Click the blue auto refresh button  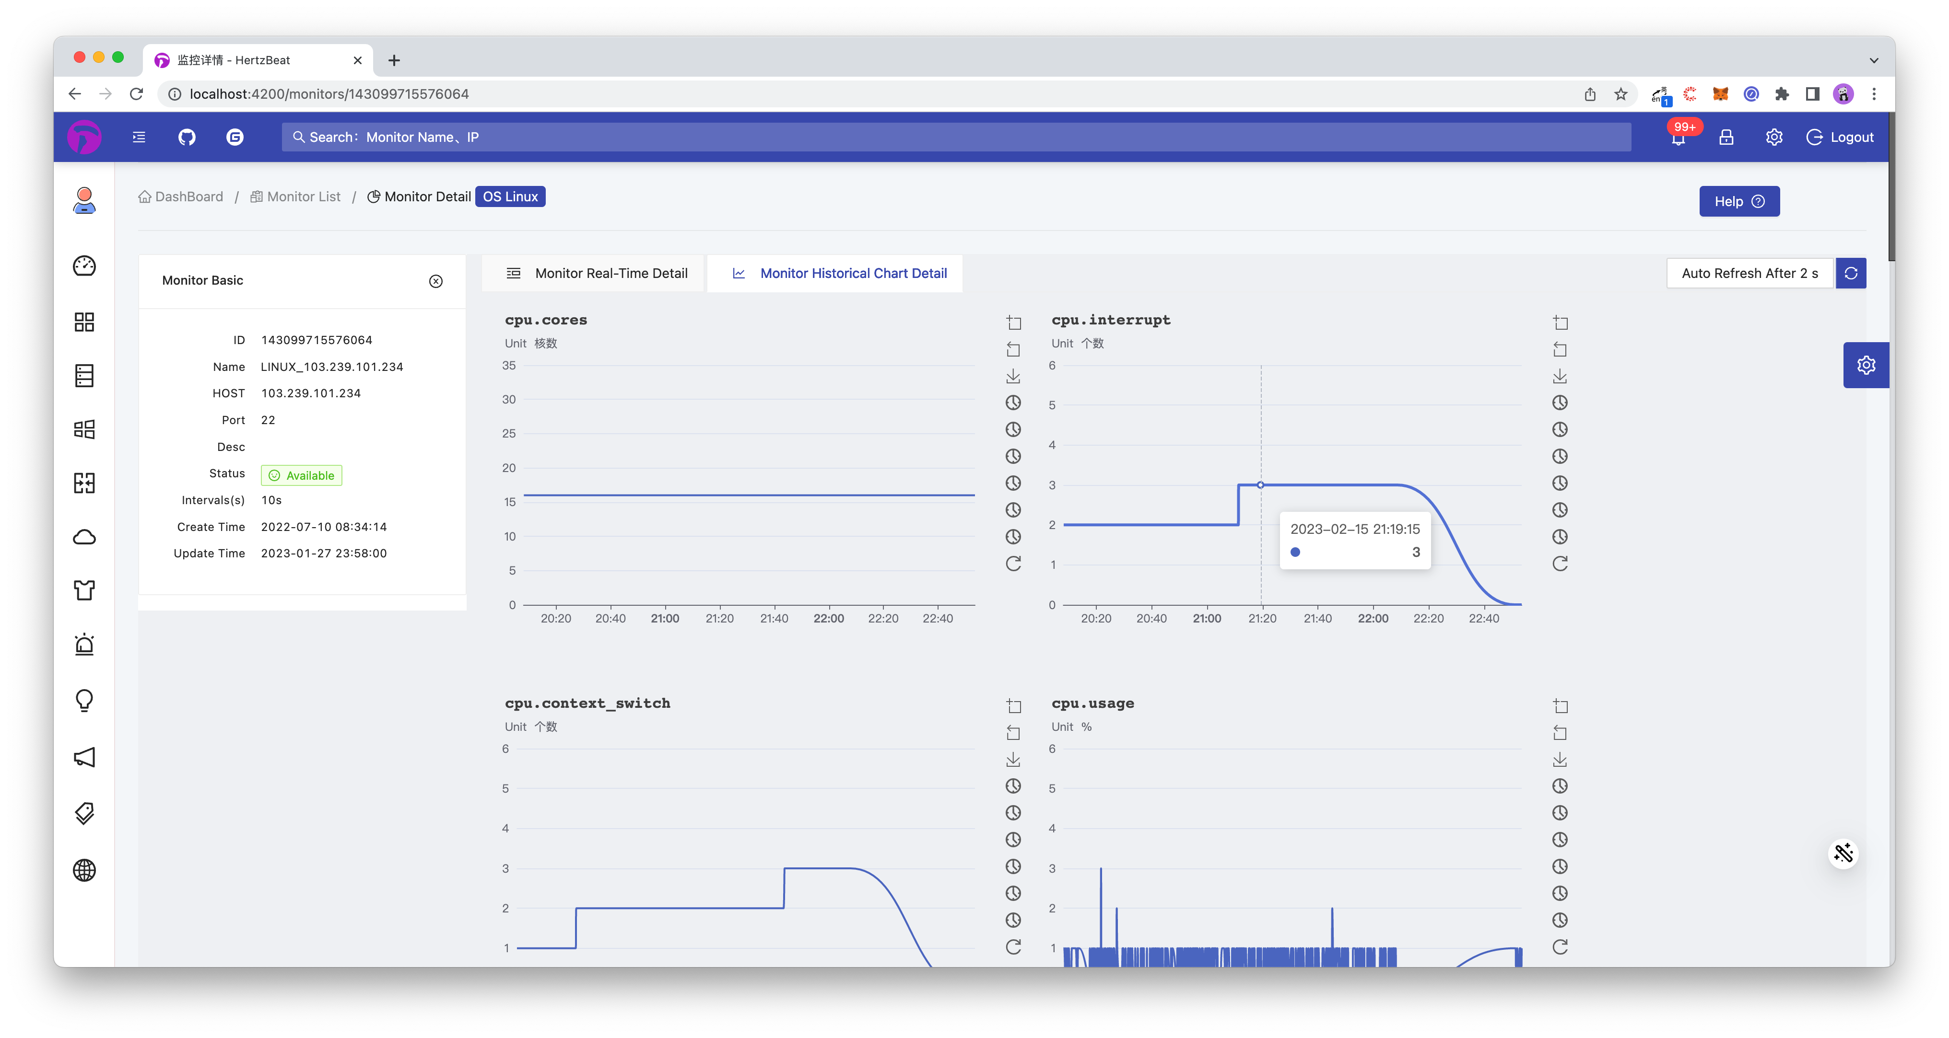[1851, 273]
